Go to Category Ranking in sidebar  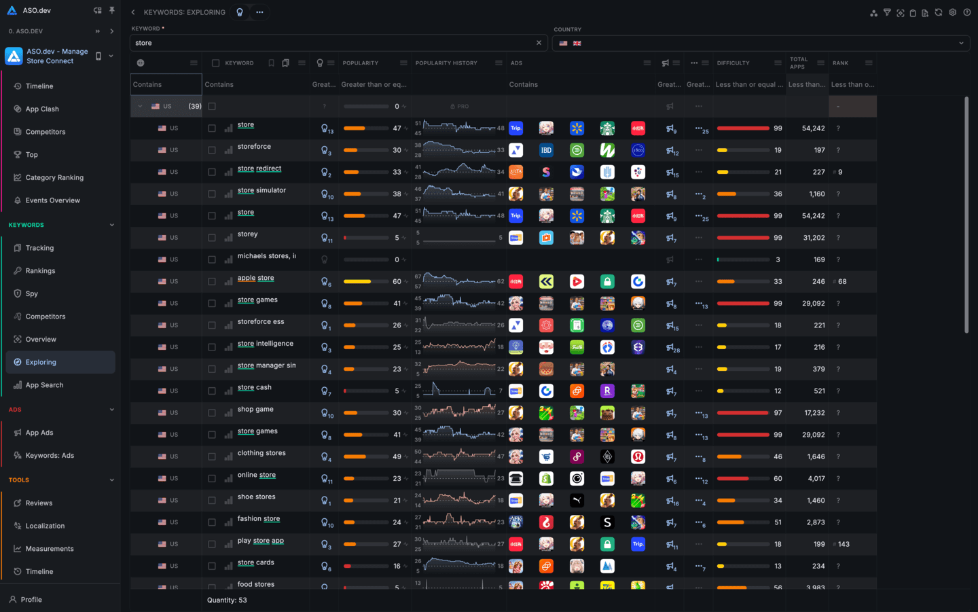[54, 177]
